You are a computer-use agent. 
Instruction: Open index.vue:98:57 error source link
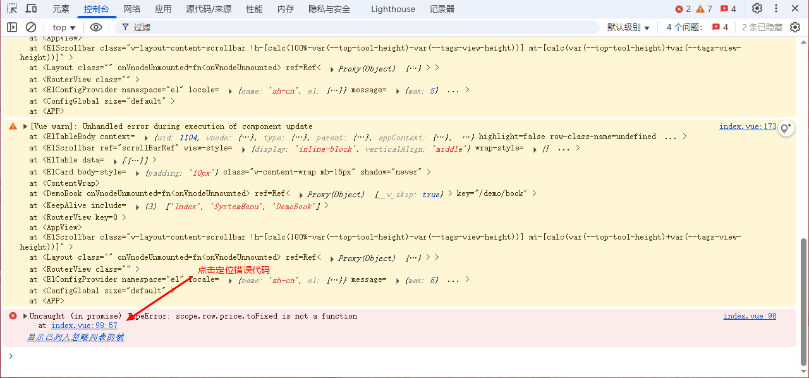click(x=84, y=326)
